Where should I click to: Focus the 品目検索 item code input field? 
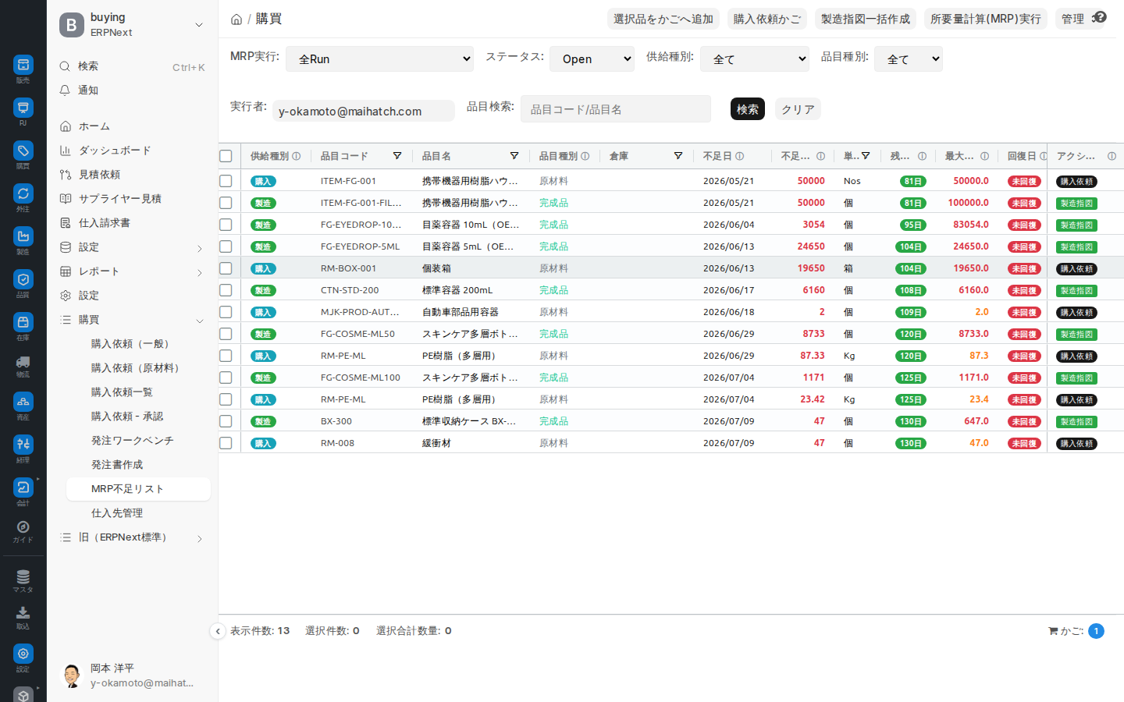[616, 109]
